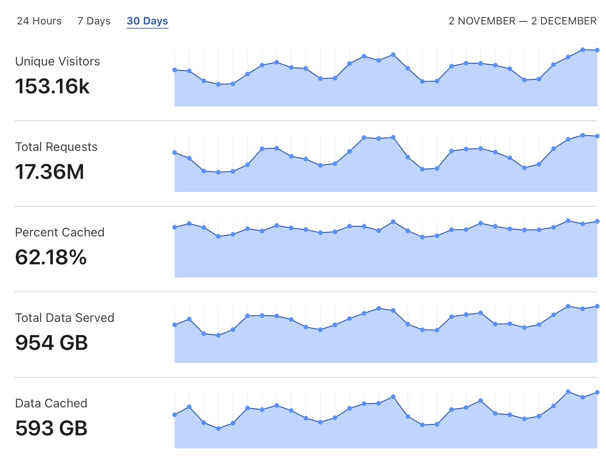The width and height of the screenshot is (606, 458).
Task: Select the 7 Days tab
Action: pos(94,21)
